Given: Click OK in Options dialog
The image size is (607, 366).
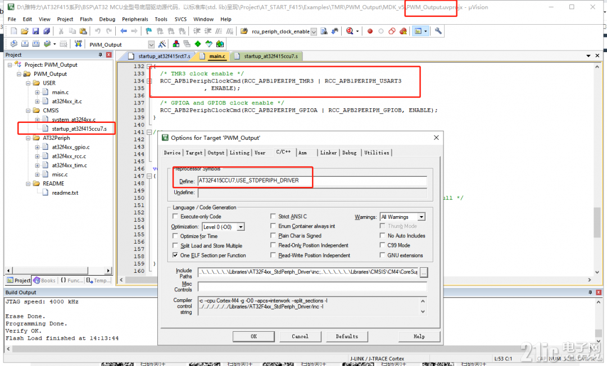Looking at the screenshot, I should [x=253, y=337].
